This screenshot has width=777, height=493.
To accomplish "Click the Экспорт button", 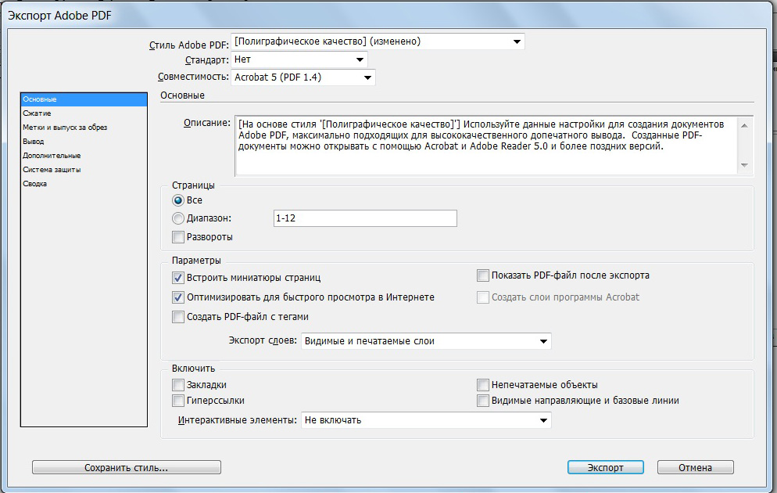I will 606,468.
